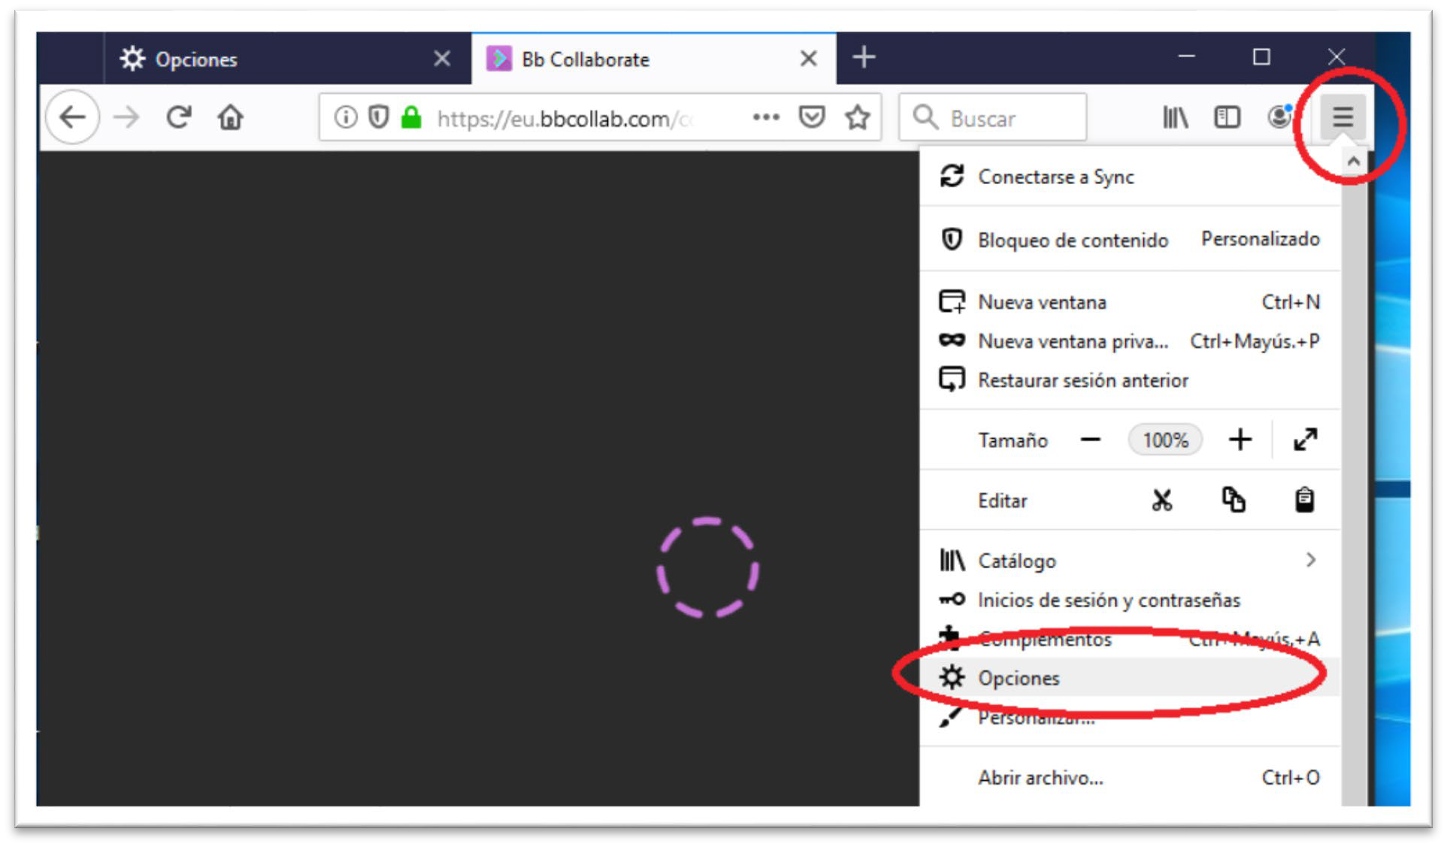Click the paste clipboard icon

coord(1304,500)
